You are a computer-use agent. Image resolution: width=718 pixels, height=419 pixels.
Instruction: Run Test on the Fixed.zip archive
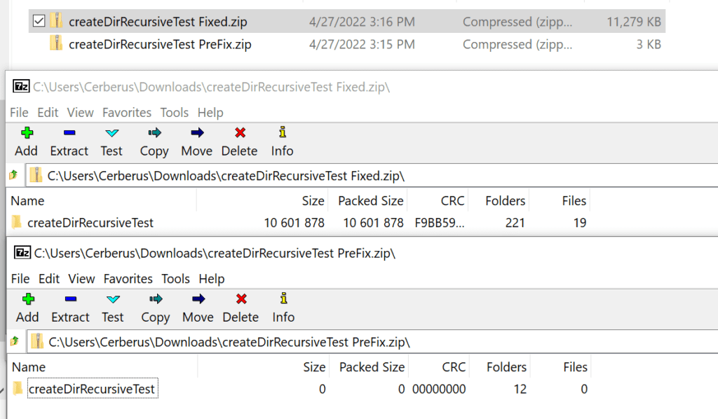click(111, 139)
